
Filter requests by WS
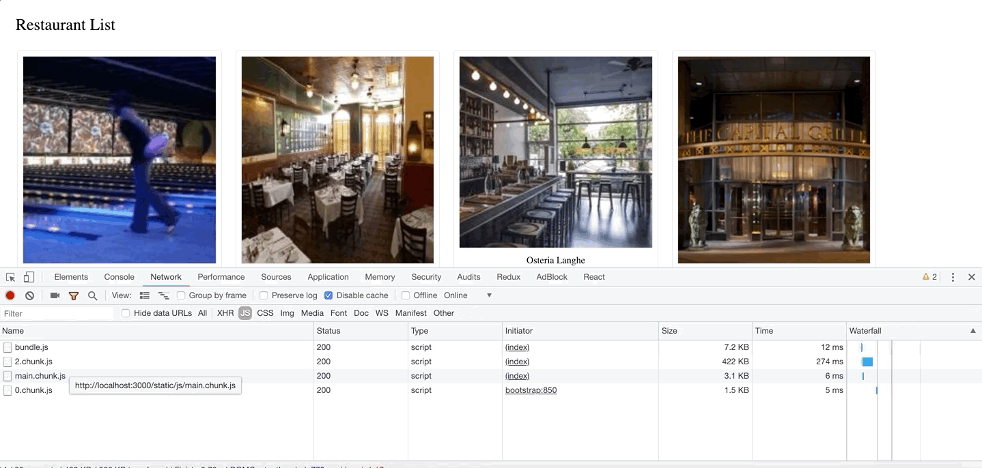382,313
